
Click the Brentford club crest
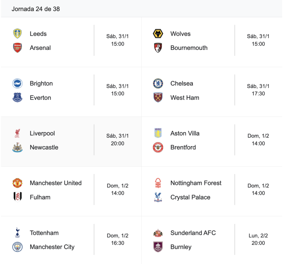coord(158,147)
